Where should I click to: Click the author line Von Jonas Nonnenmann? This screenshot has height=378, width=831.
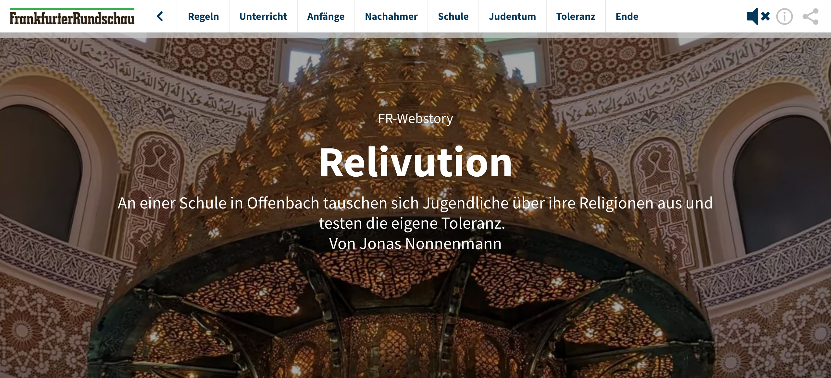(415, 244)
